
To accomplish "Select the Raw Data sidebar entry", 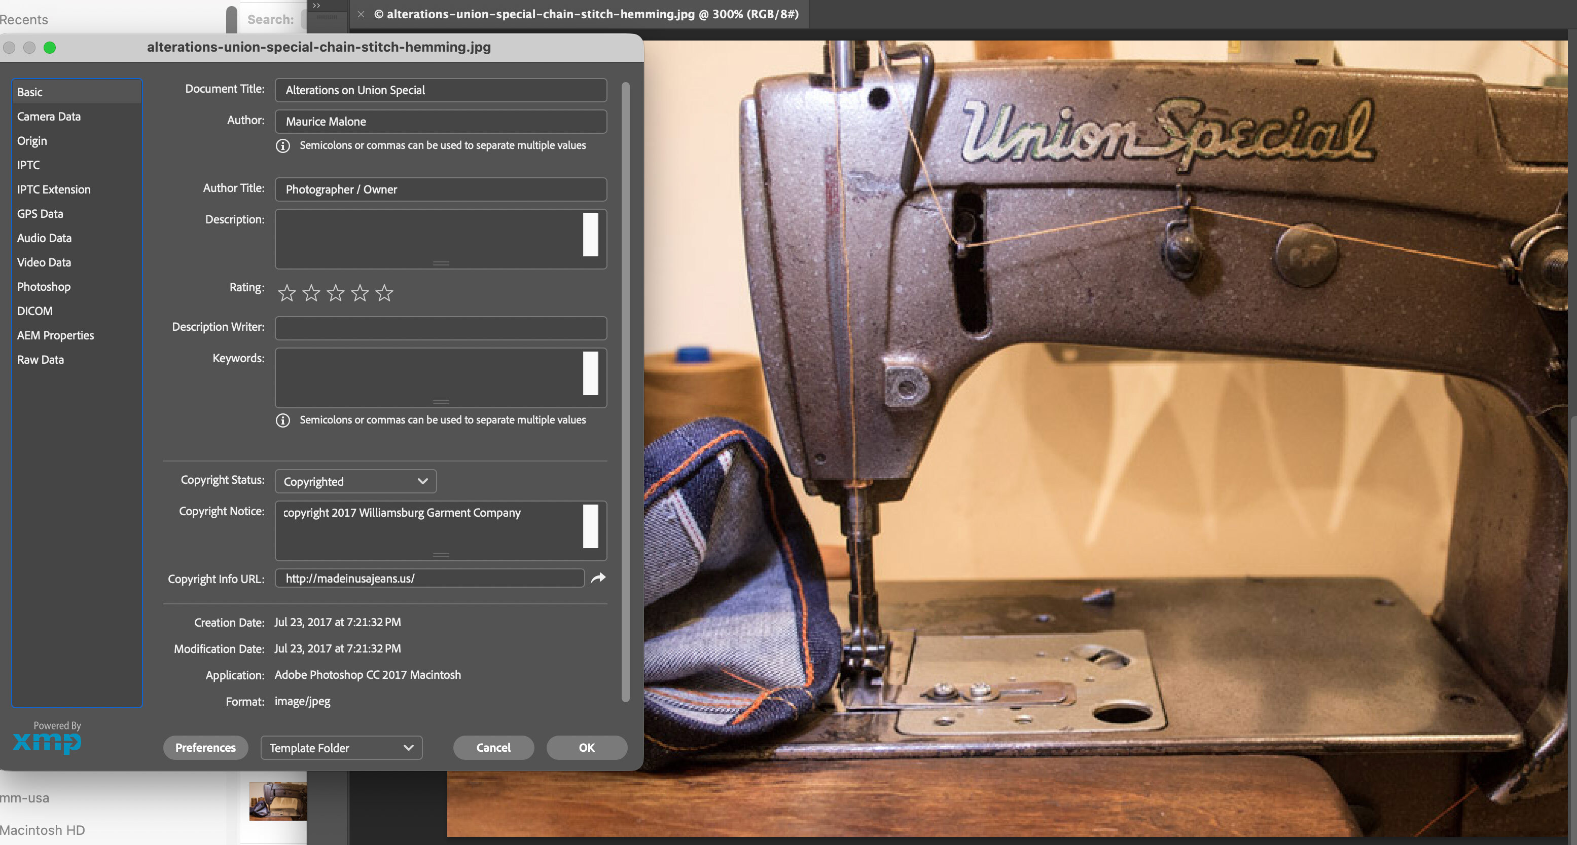I will coord(41,360).
